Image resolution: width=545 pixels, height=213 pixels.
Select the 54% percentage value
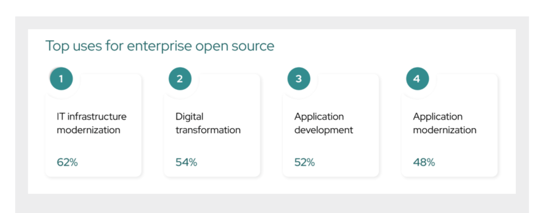186,163
